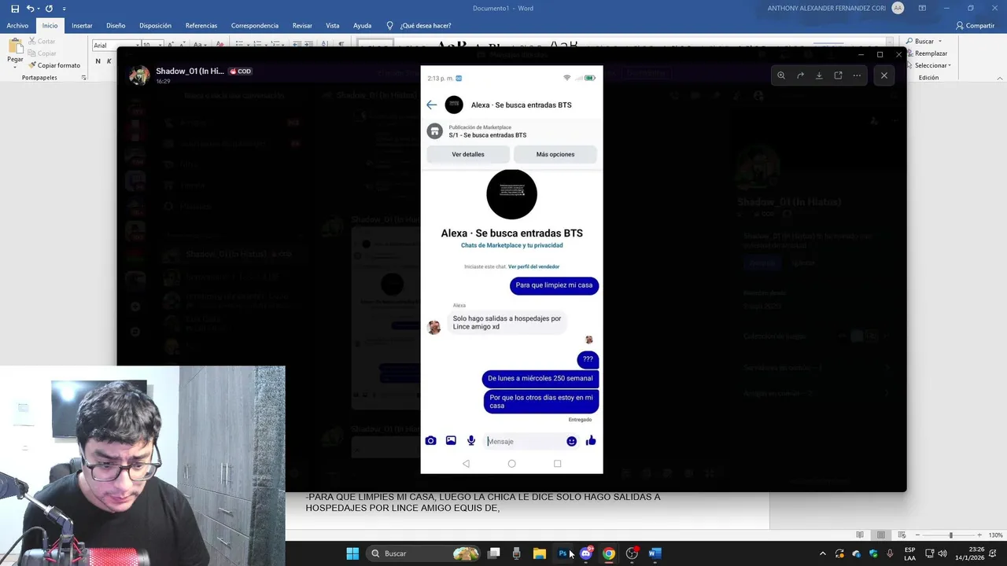The image size is (1007, 566).
Task: Show hidden tray icons chevron
Action: coord(823,553)
